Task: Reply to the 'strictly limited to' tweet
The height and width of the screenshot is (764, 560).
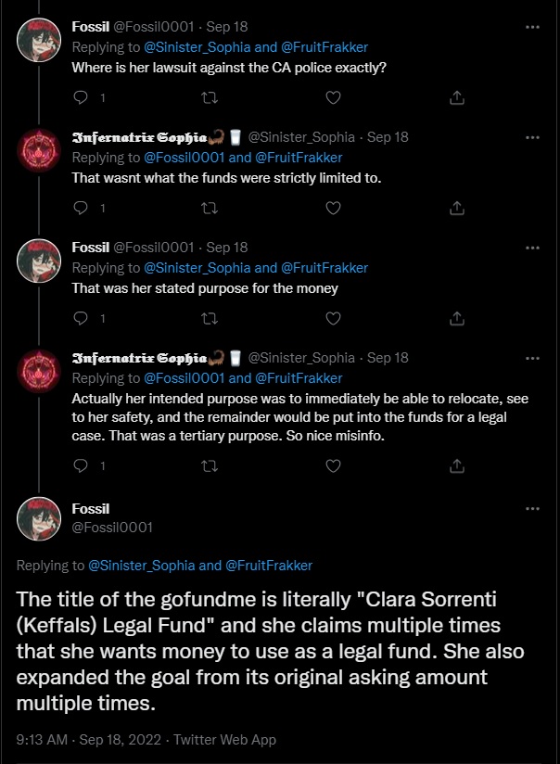Action: pyautogui.click(x=80, y=208)
